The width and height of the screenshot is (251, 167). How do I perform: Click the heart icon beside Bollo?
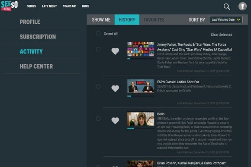coord(115,121)
